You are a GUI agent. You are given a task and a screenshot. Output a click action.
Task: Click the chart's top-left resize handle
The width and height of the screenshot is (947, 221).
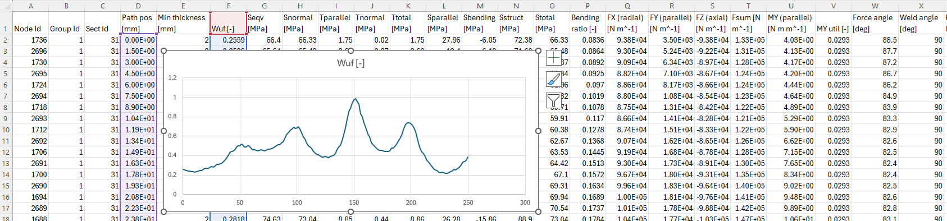(x=164, y=50)
